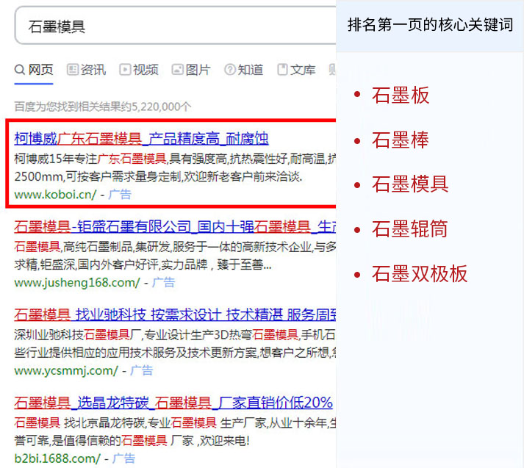Click the www.koboi.cn URL
Viewport: 524px width, 468px height.
pyautogui.click(x=55, y=195)
